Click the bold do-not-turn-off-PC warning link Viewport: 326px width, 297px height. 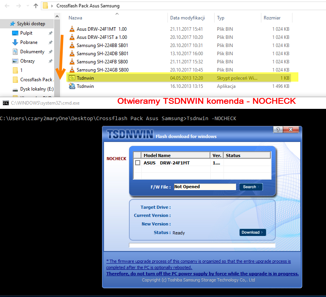tap(202, 274)
